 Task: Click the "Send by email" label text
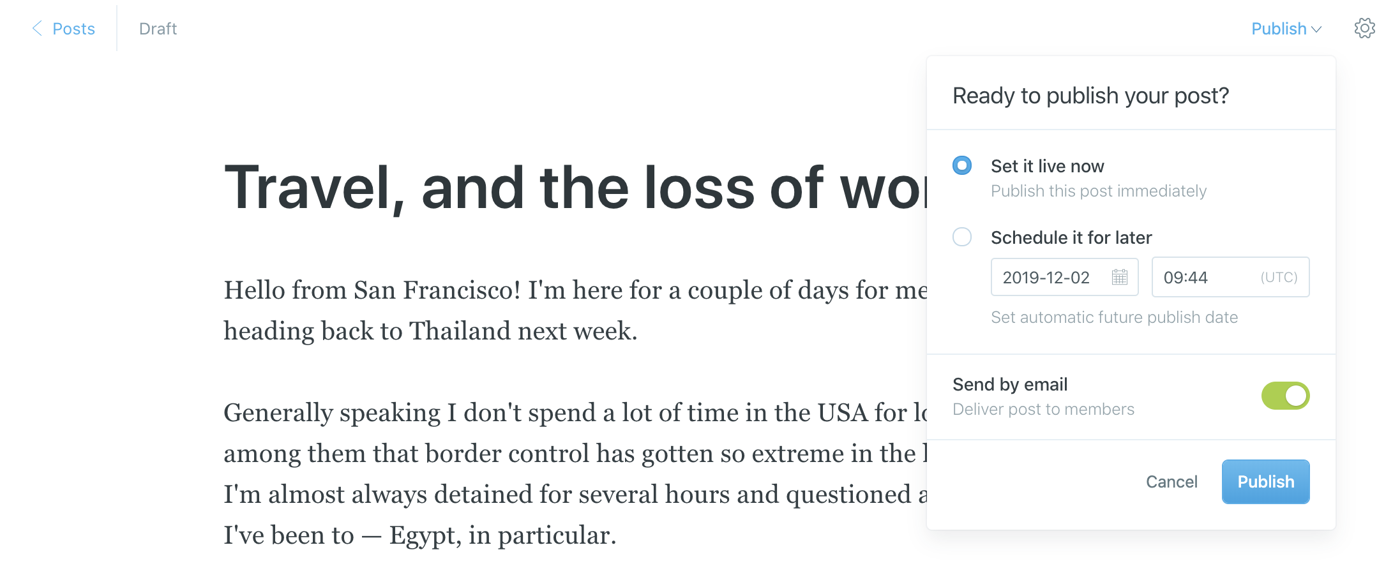1010,384
